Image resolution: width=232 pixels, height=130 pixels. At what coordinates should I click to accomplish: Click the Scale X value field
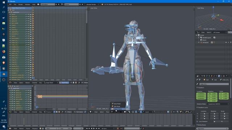pos(224,94)
